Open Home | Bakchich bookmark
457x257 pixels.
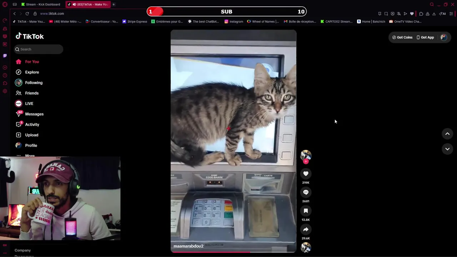371,21
